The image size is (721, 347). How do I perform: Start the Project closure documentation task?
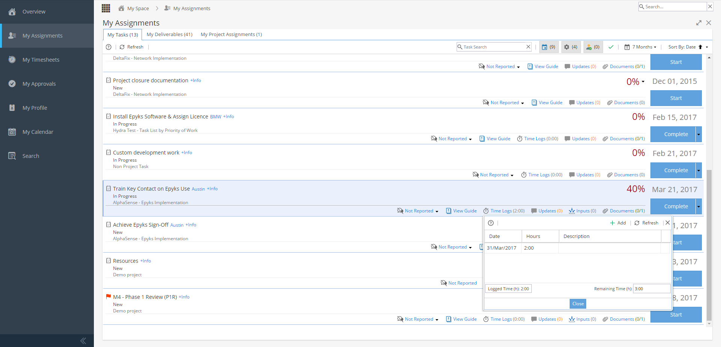point(676,98)
